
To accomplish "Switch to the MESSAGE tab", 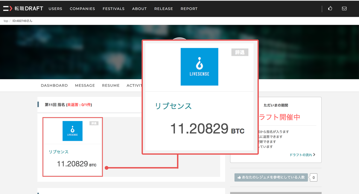I will tap(85, 85).
